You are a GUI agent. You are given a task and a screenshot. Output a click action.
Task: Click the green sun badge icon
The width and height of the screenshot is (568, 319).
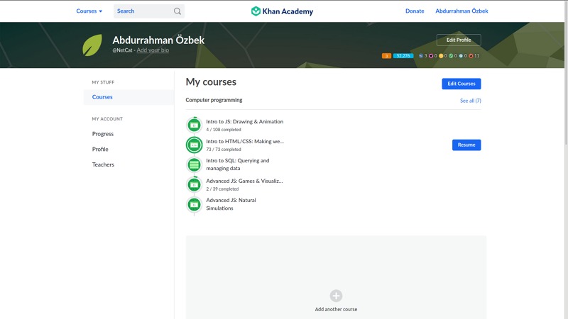451,56
